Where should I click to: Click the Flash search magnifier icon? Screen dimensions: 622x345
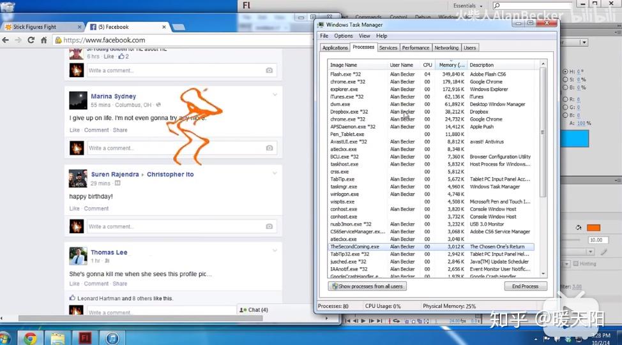[497, 6]
